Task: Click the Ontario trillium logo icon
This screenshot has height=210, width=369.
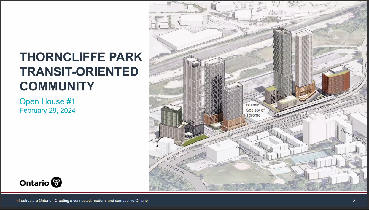Action: (x=56, y=182)
